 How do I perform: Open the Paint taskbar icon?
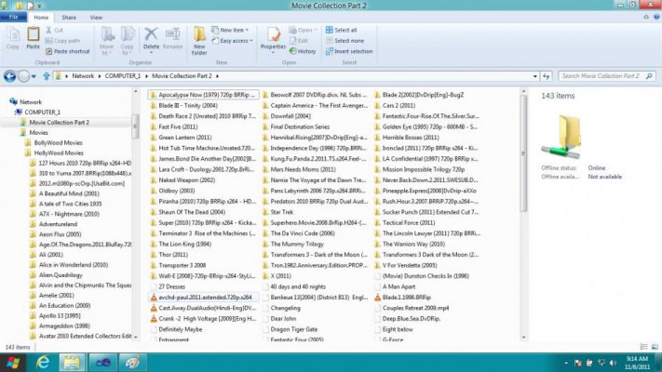132,363
